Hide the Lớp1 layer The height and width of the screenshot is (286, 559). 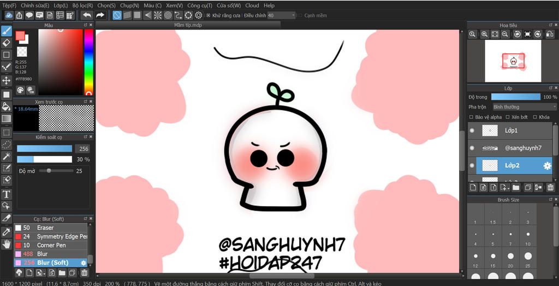coord(472,130)
